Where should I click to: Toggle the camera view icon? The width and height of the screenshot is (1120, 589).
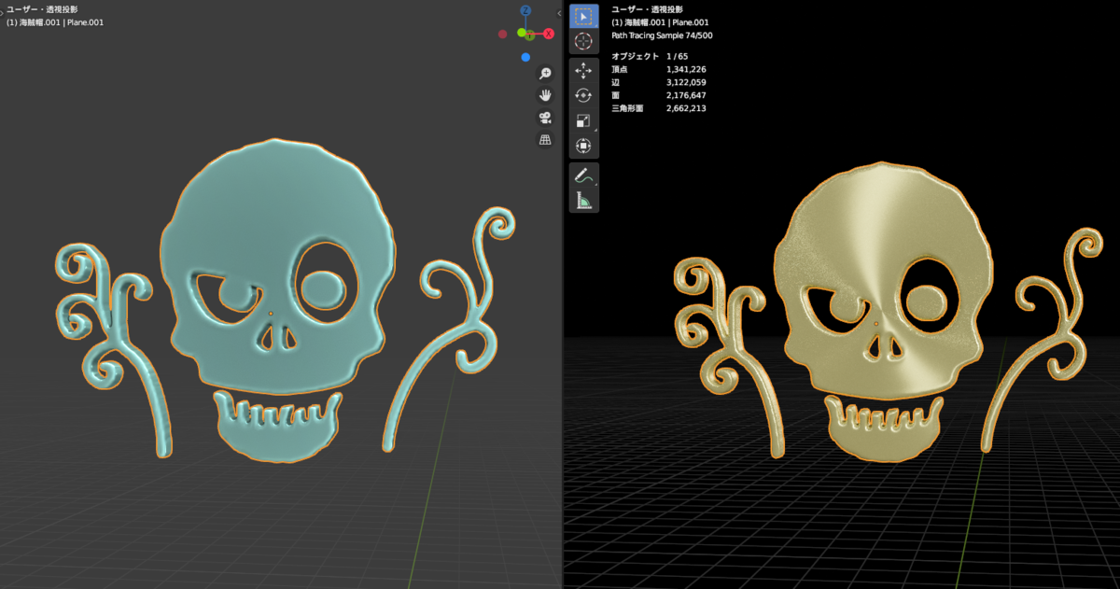[545, 118]
